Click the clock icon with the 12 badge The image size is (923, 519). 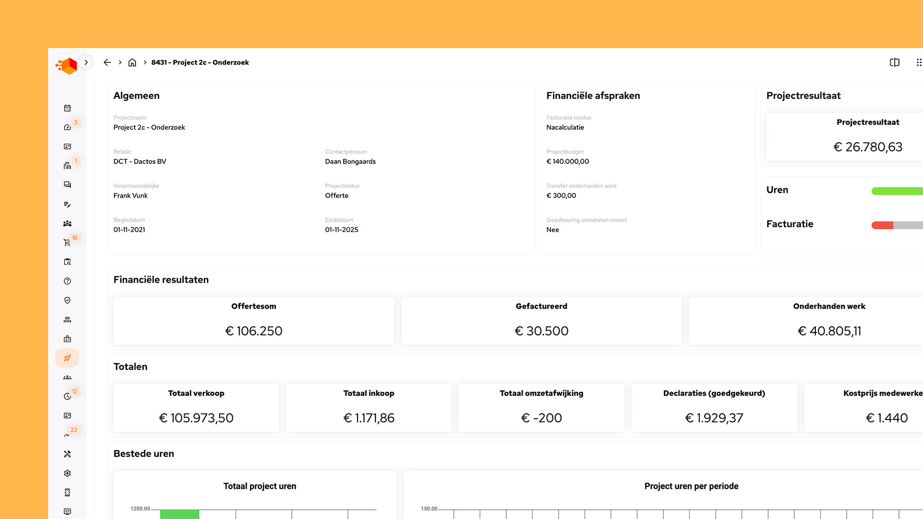pyautogui.click(x=67, y=396)
